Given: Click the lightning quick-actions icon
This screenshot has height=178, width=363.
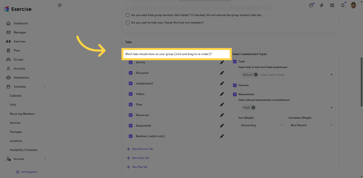Looking at the screenshot, I should tap(322, 5).
